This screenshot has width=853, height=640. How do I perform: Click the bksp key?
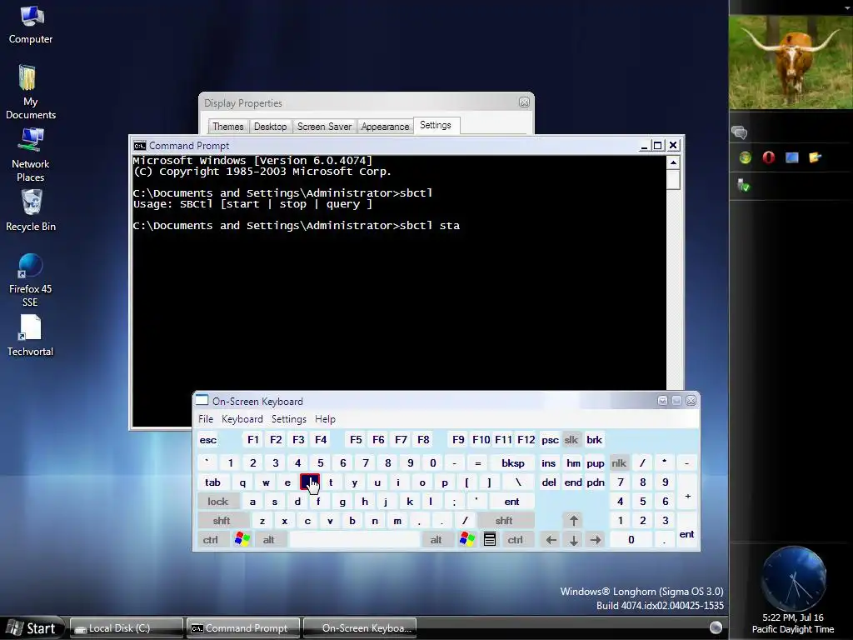coord(513,463)
